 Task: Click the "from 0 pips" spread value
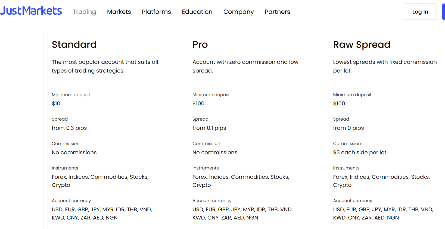[348, 128]
